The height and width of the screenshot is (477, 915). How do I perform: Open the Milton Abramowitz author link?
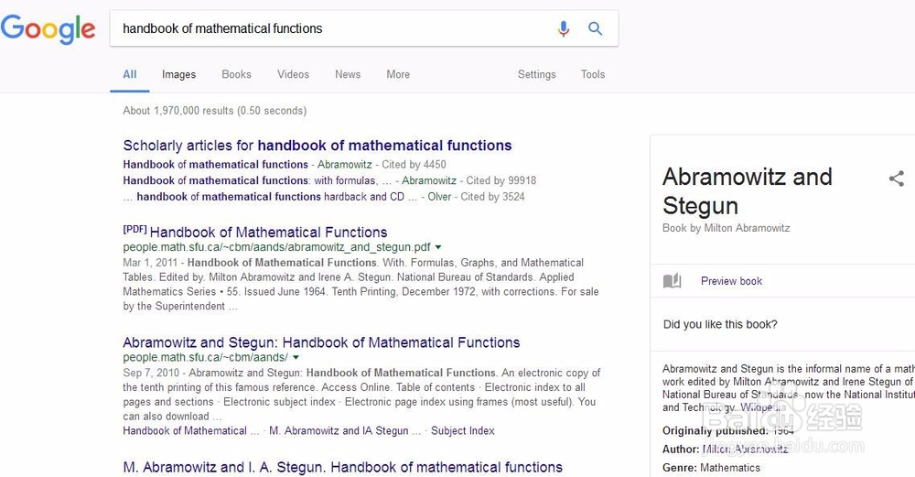coord(745,449)
